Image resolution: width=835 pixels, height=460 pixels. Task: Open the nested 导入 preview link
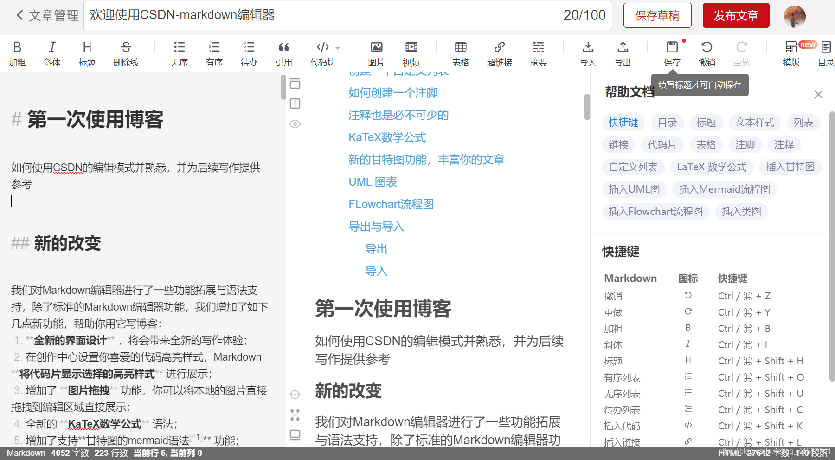point(376,271)
